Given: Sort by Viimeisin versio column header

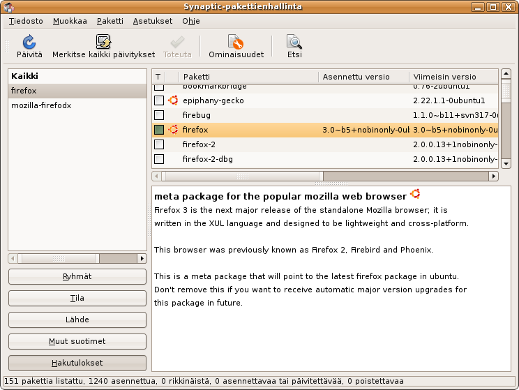Looking at the screenshot, I should 454,77.
